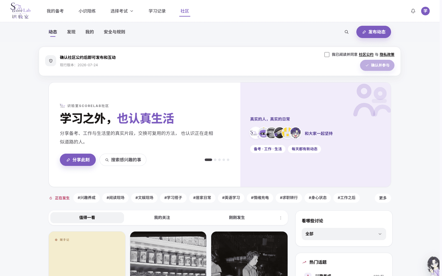Select the 我的关注 feed tab
Image resolution: width=442 pixels, height=276 pixels.
pos(162,218)
